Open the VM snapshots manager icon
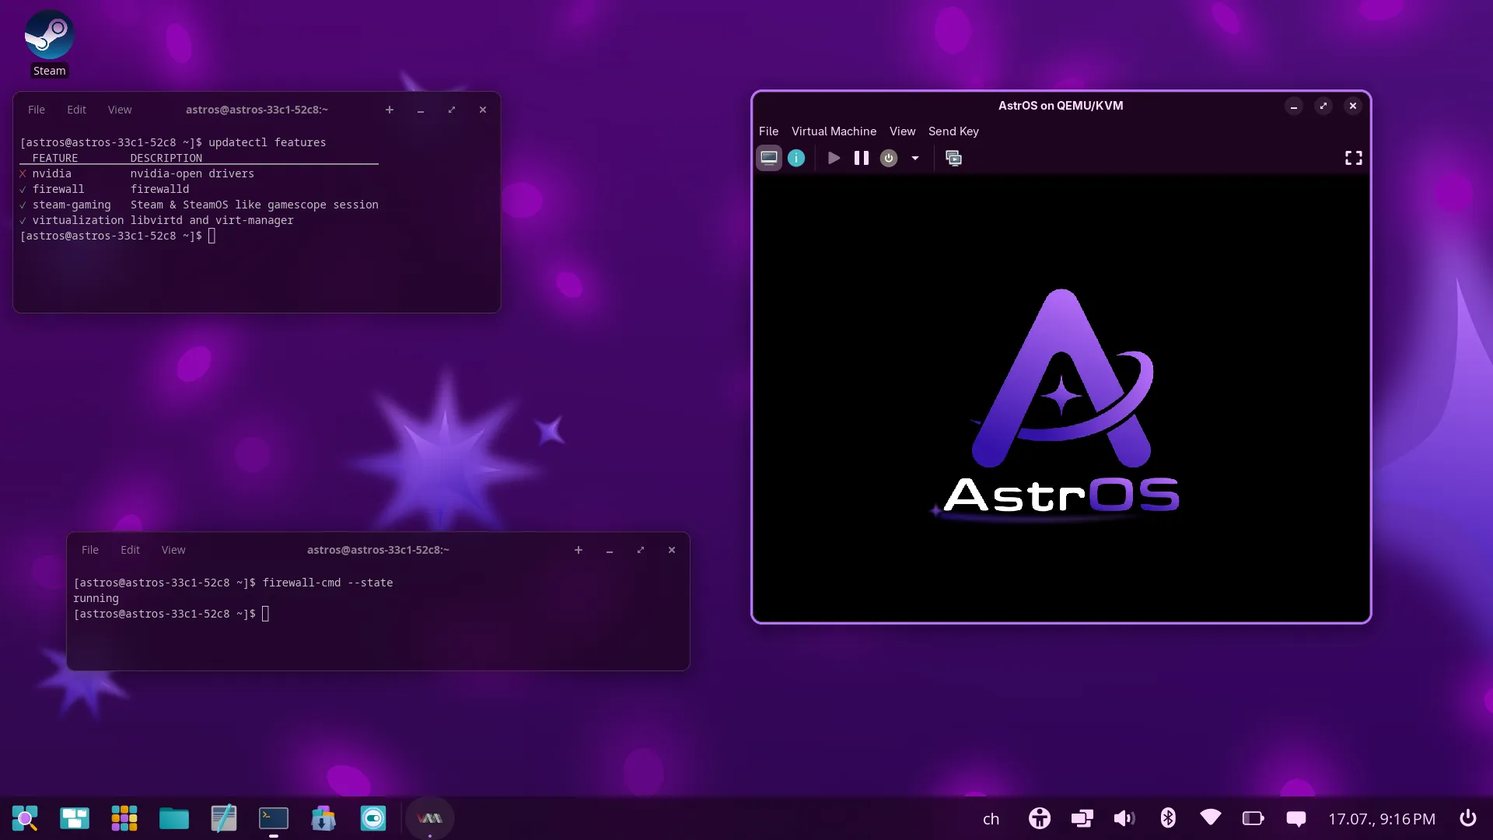 [953, 158]
